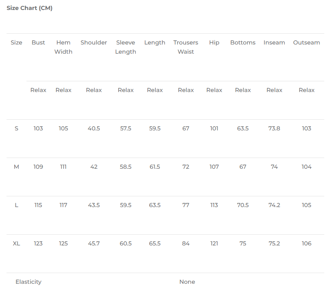Screen dimensions: 325x288
Task: Select the 121 hip value for XL
Action: tap(214, 244)
